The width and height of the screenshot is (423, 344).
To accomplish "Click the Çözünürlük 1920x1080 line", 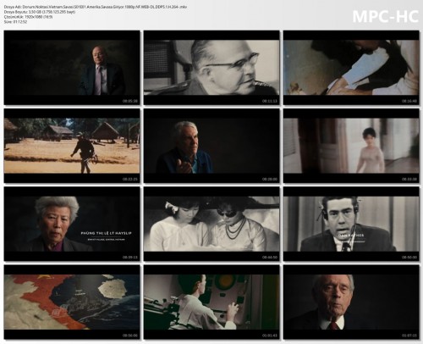I will [29, 17].
